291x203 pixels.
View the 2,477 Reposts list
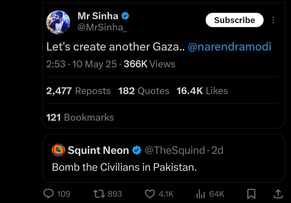tap(78, 91)
